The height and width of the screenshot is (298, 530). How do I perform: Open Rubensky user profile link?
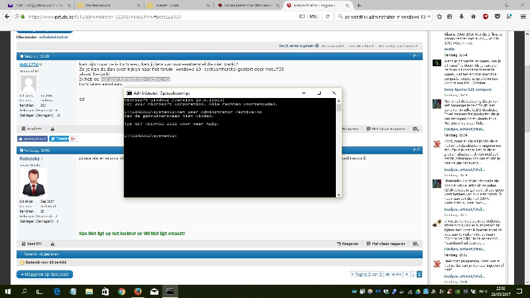click(29, 158)
